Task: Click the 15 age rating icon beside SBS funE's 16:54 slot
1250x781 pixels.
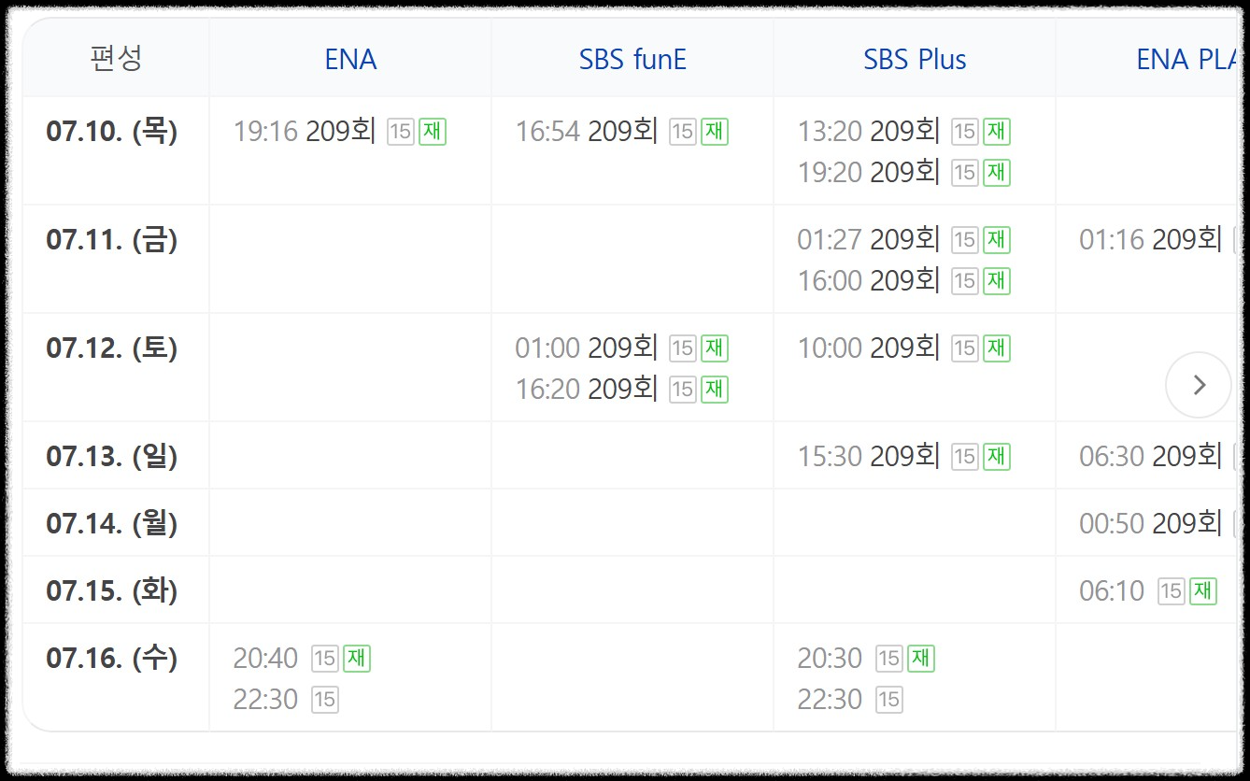Action: [x=683, y=132]
